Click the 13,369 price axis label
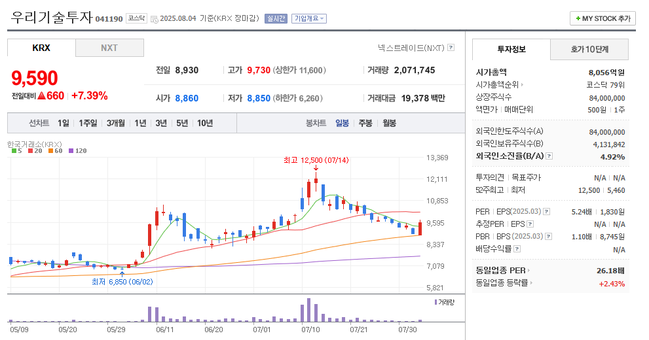Viewport: 649px width, 340px height. (437, 158)
